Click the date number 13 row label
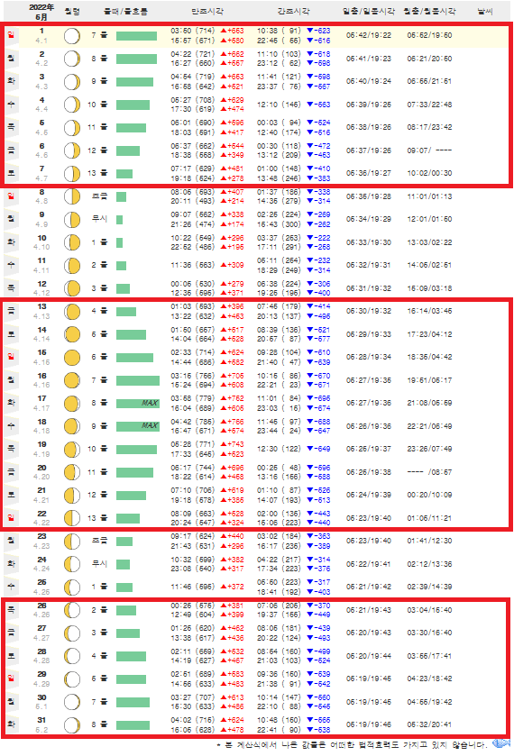 (42, 307)
